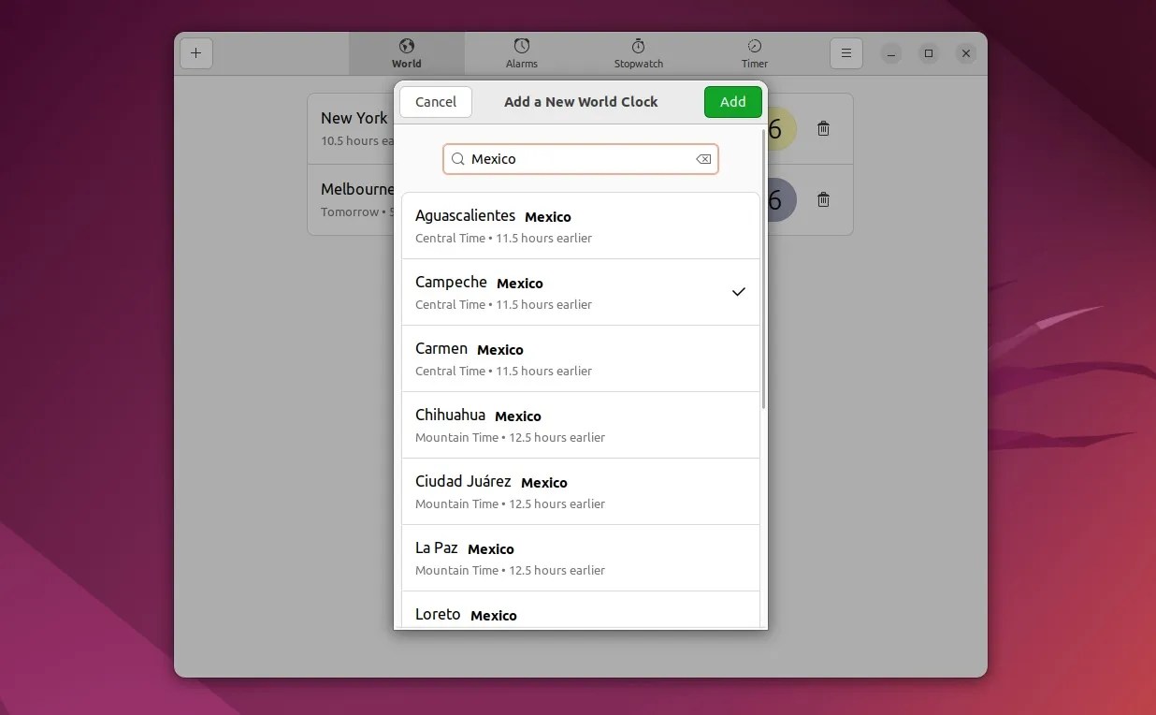Image resolution: width=1156 pixels, height=715 pixels.
Task: Choose Chihuahua Mexico from the list
Action: 580,425
